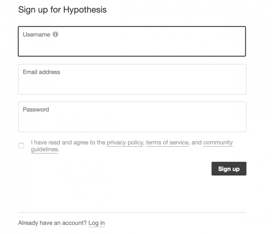Click the Username info icon
This screenshot has height=234, width=272.
click(55, 34)
